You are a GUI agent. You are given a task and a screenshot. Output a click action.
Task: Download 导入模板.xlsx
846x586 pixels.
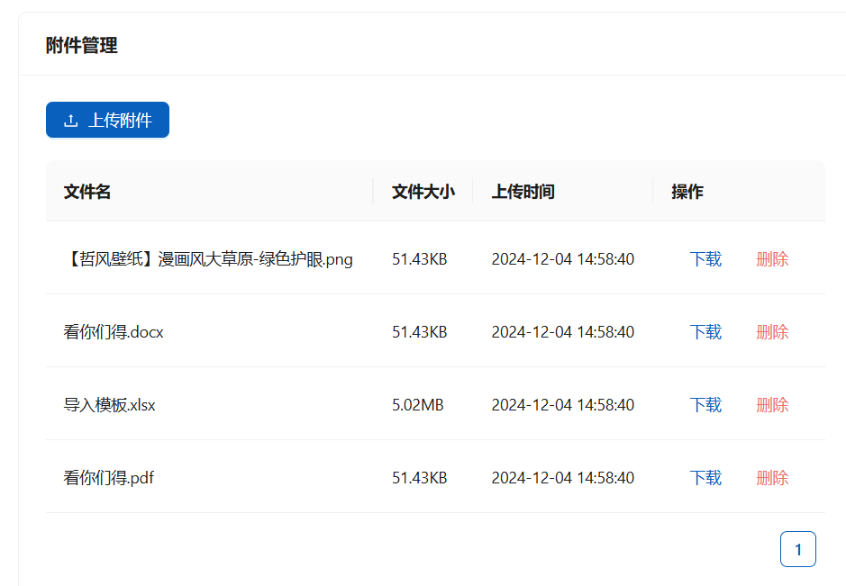(x=705, y=405)
